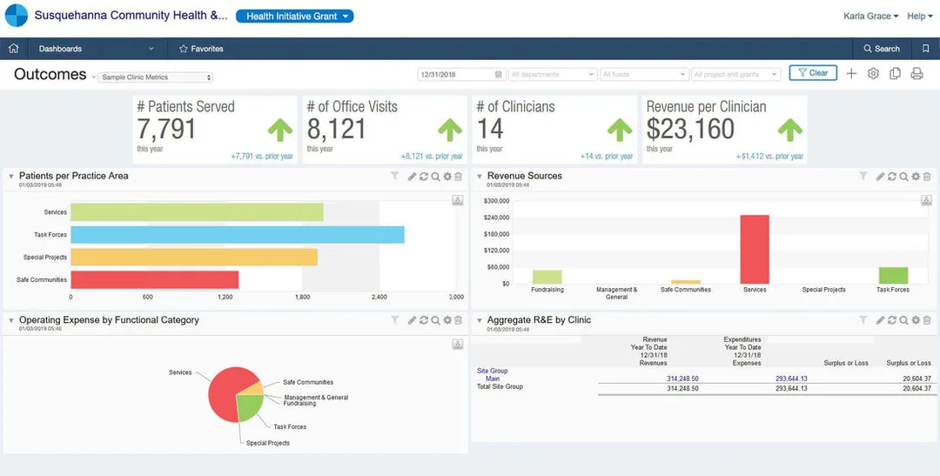Open settings for Revenue Sources widget

coord(916,177)
